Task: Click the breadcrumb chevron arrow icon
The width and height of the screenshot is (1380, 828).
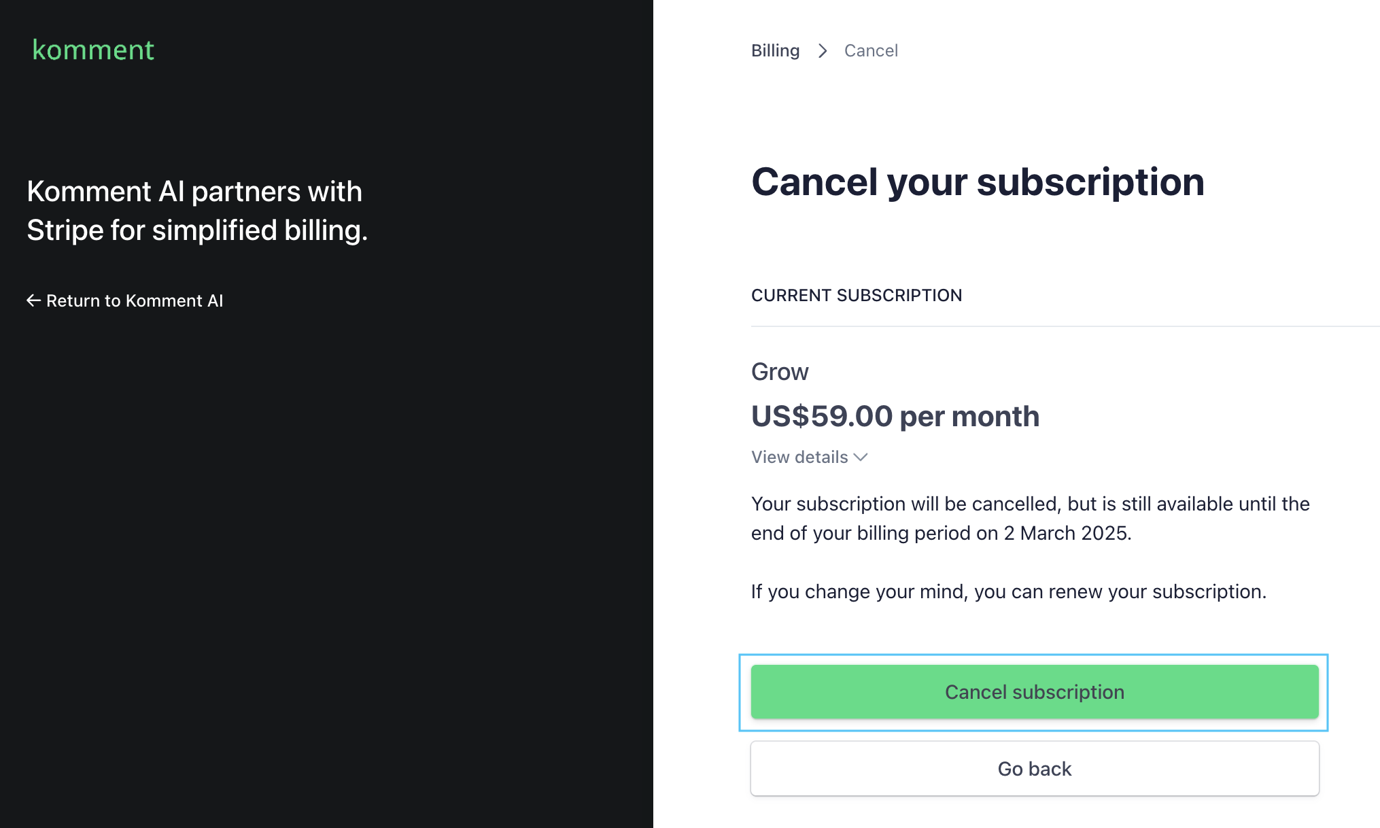Action: click(x=822, y=50)
